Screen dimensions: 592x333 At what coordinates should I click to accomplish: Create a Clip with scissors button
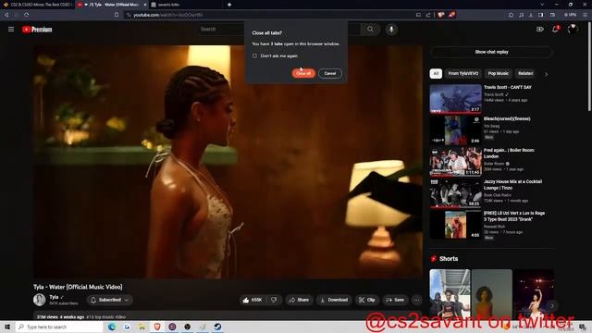(x=367, y=300)
